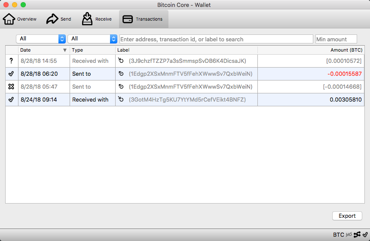The height and width of the screenshot is (241, 370).
Task: Click amount 0.00305810
Action: pyautogui.click(x=346, y=99)
